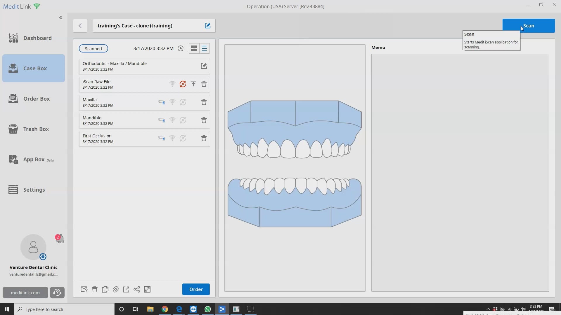Image resolution: width=561 pixels, height=315 pixels.
Task: Click the back navigation arrow button
Action: click(80, 25)
